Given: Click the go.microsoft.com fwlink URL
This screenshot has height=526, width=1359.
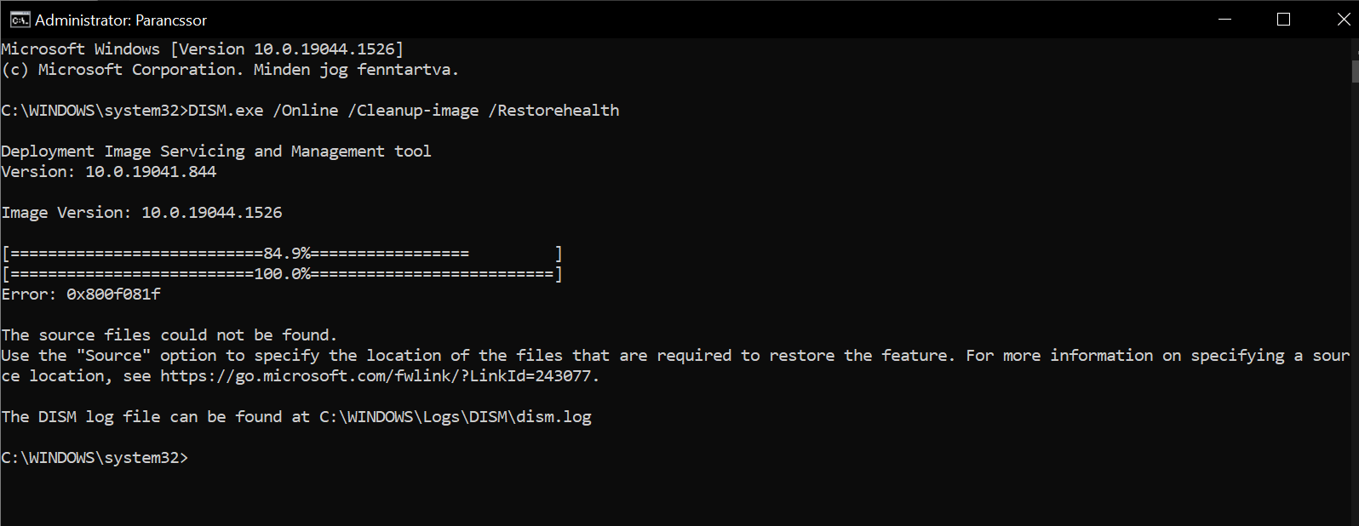Looking at the screenshot, I should 379,376.
